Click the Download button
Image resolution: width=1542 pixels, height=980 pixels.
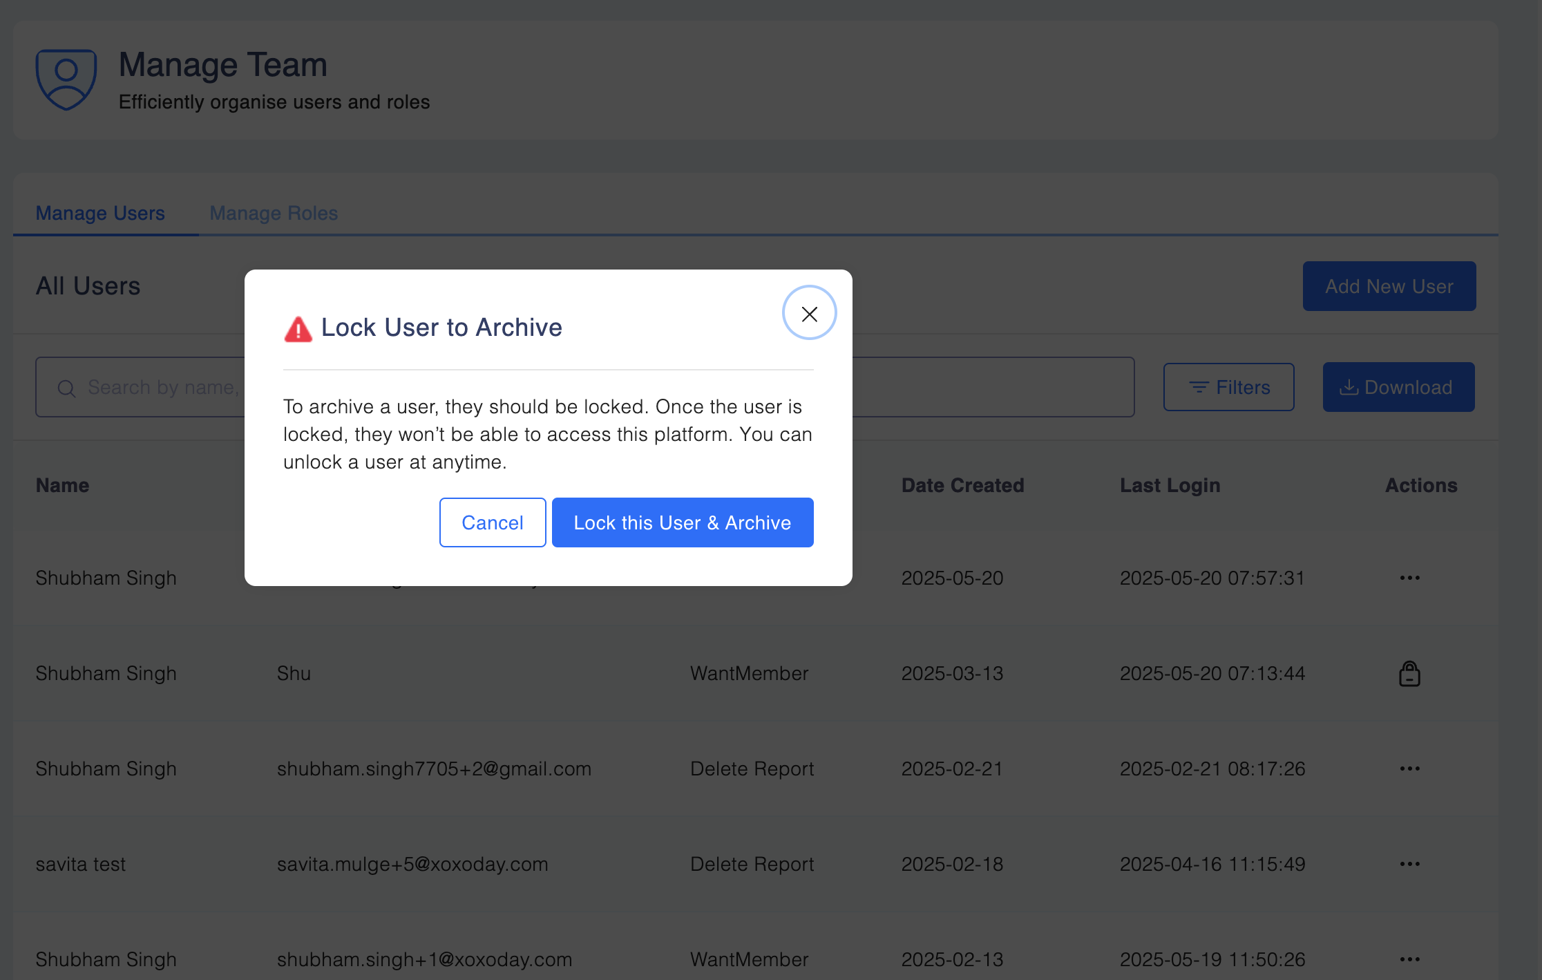1398,387
